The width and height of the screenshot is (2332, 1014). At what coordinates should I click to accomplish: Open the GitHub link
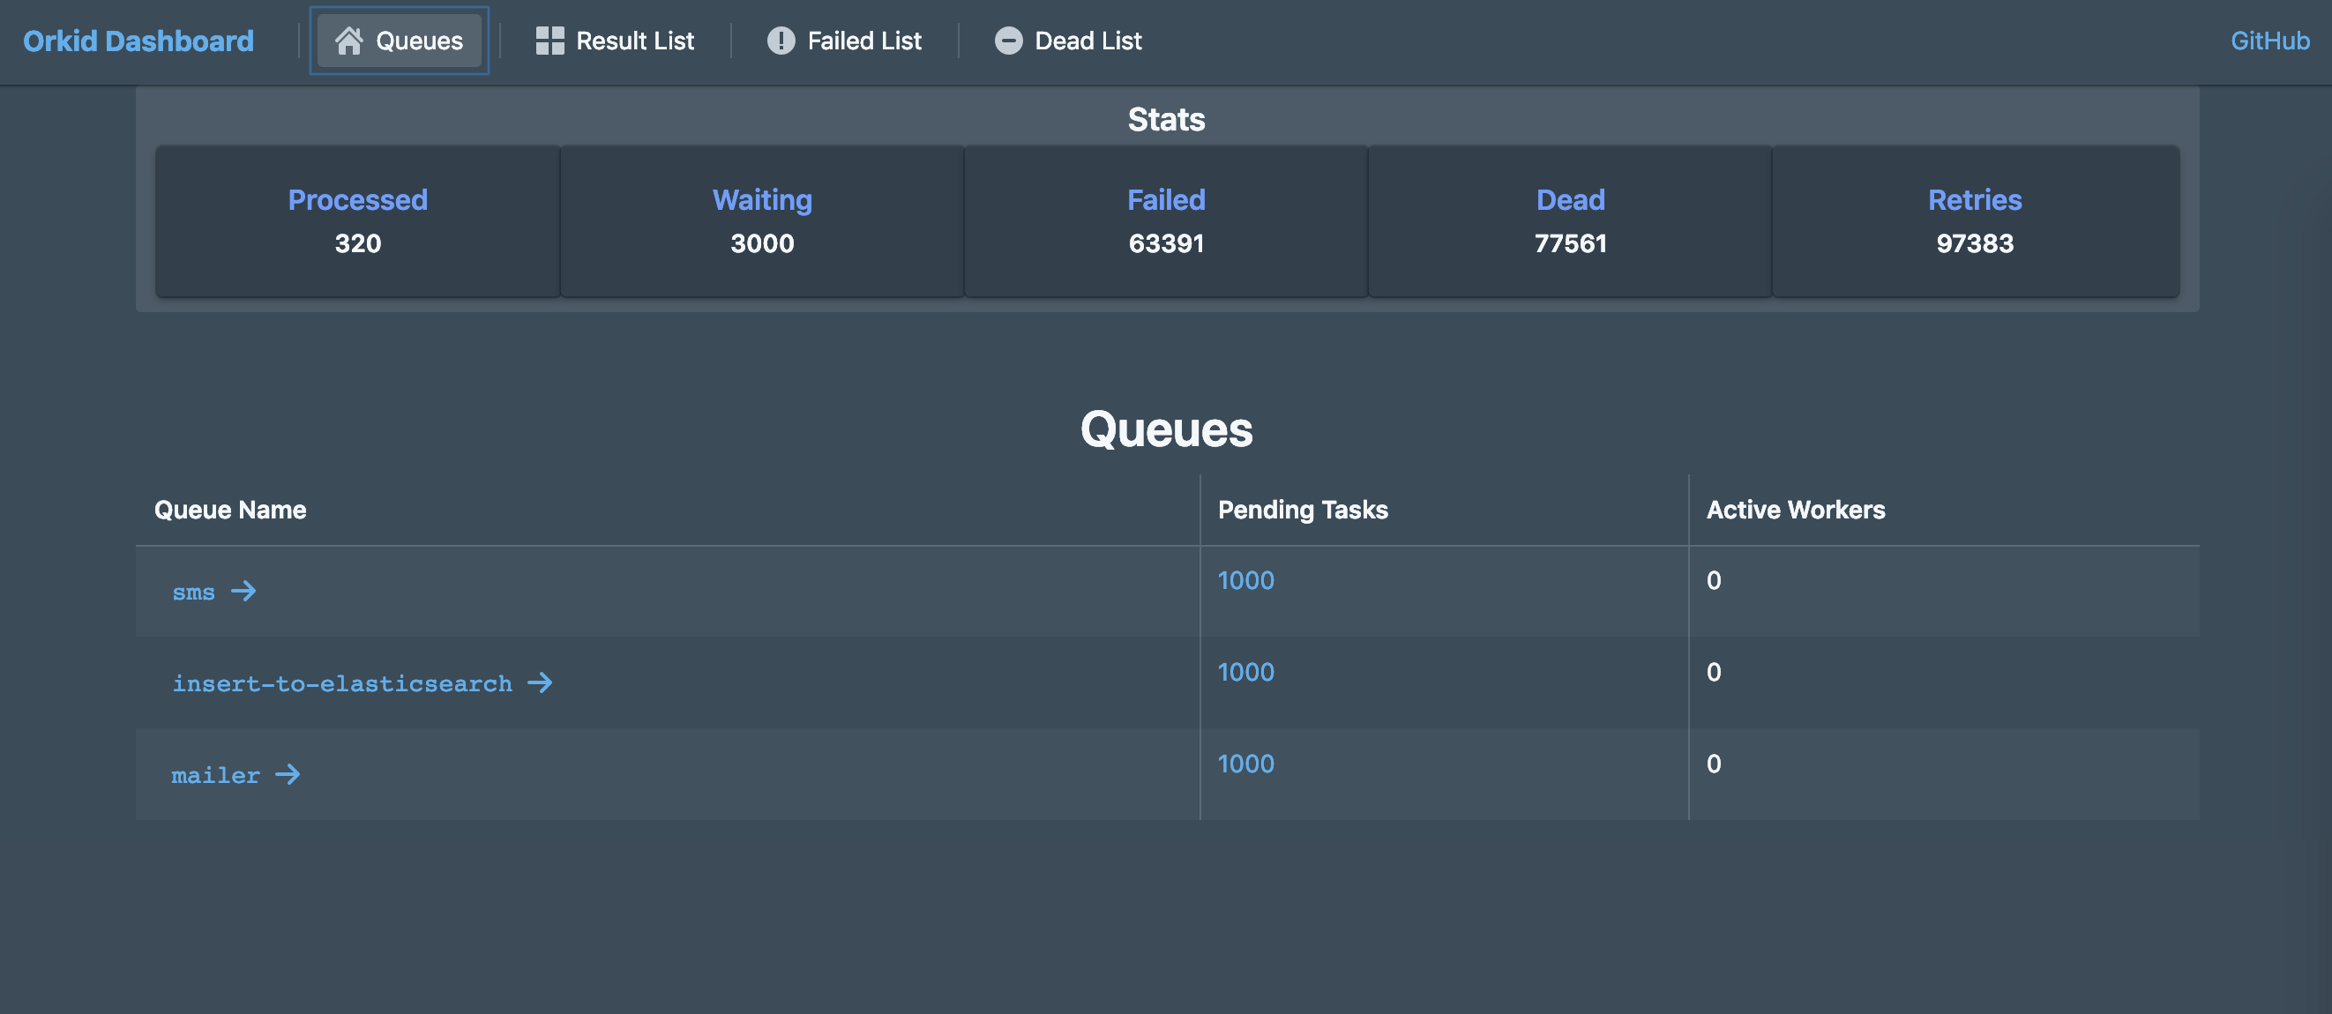(2268, 41)
